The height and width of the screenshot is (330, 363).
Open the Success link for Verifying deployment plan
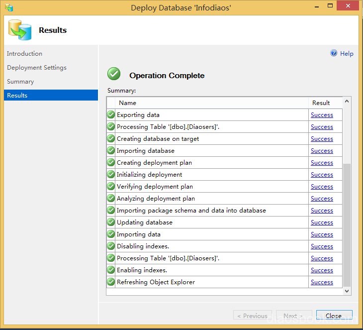pos(322,187)
